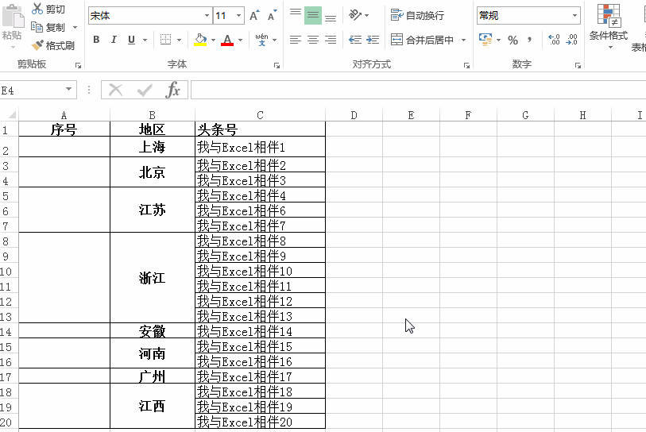Select column C header
Screen dimensions: 646x432
260,115
